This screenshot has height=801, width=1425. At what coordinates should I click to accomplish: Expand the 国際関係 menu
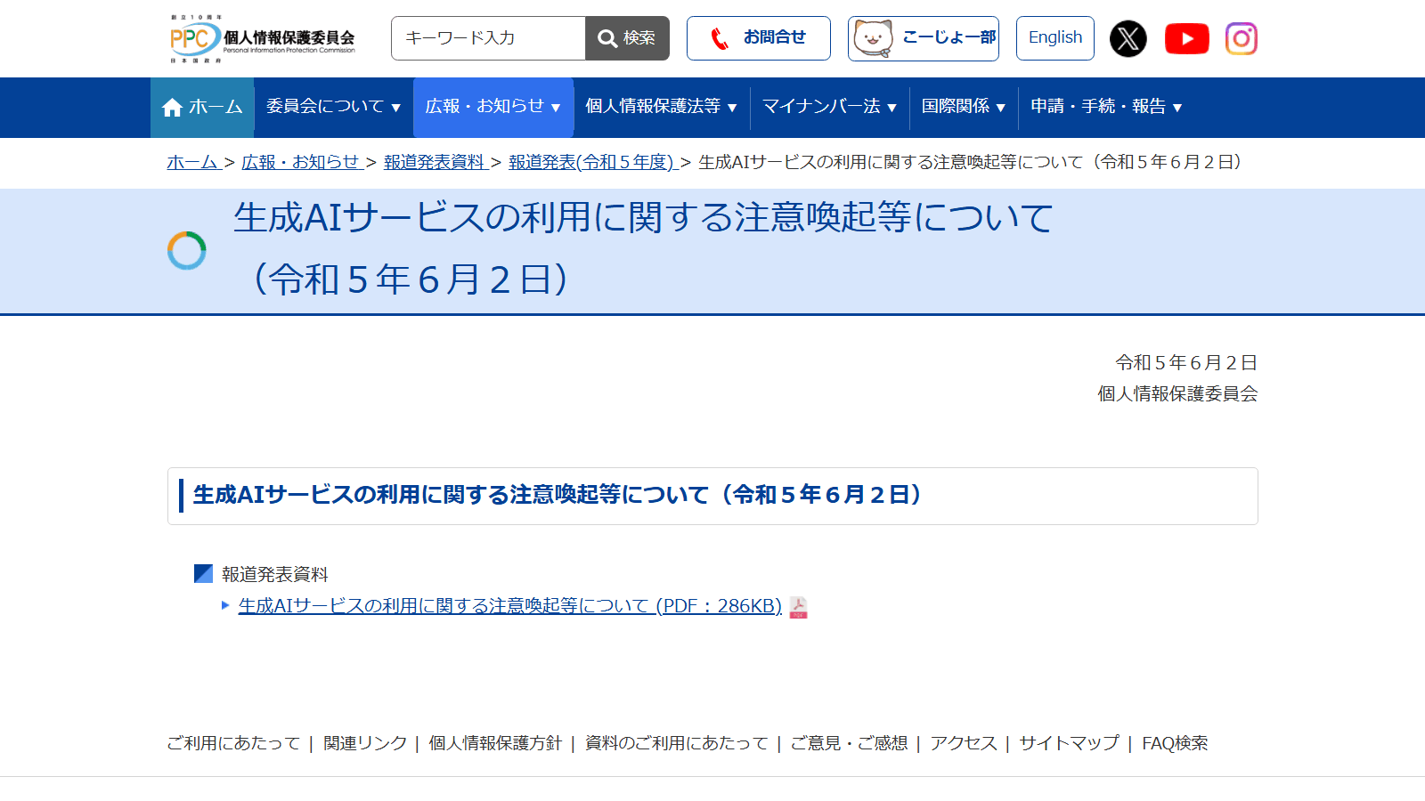pos(964,107)
